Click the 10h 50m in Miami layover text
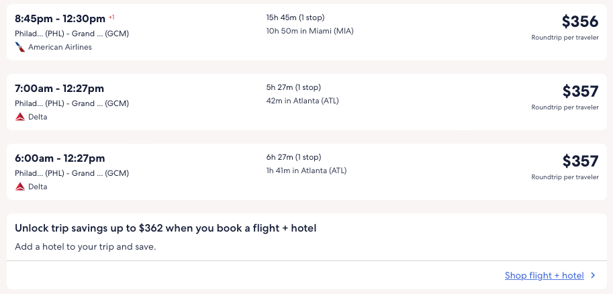The height and width of the screenshot is (294, 613). pyautogui.click(x=310, y=31)
